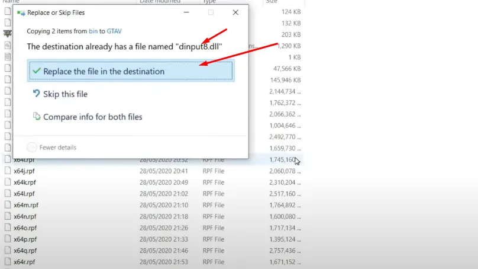Image resolution: width=478 pixels, height=269 pixels.
Task: Click the x64m.rpf file icon
Action: (x=8, y=205)
